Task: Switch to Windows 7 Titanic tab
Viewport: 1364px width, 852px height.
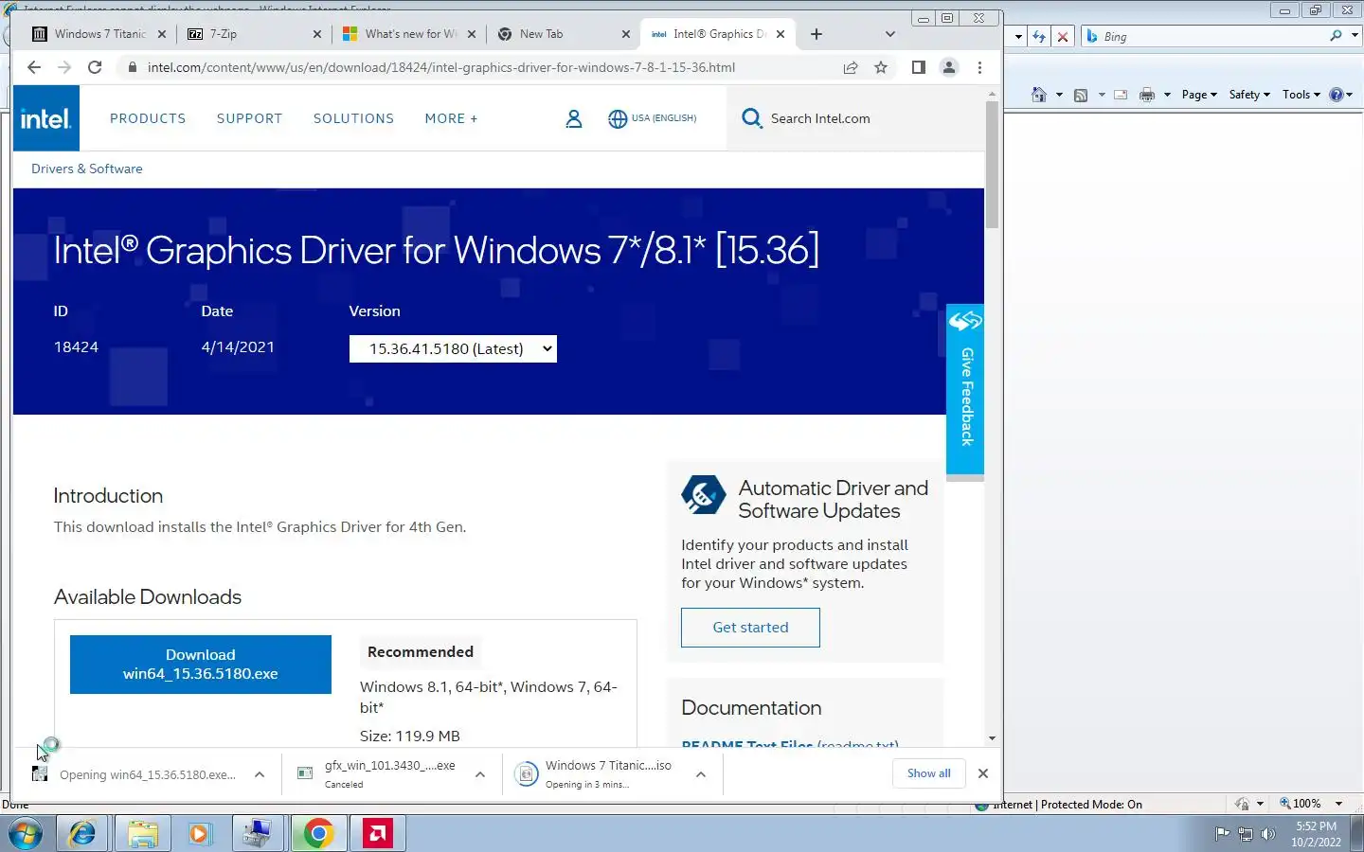Action: (x=99, y=34)
